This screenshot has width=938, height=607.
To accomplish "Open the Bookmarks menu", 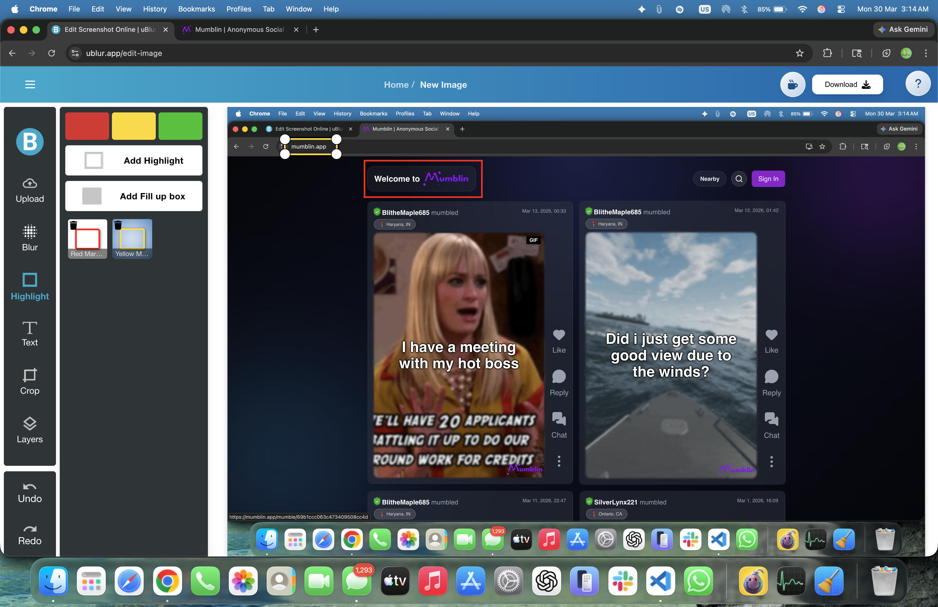I will [x=196, y=9].
